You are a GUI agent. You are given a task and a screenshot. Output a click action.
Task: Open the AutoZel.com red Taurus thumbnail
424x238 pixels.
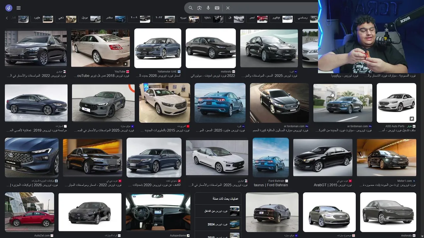click(29, 212)
